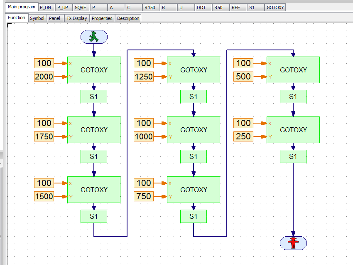The image size is (353, 265).
Task: Switch to the Description tab
Action: point(128,18)
